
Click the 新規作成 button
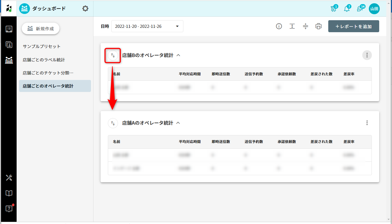(x=41, y=29)
